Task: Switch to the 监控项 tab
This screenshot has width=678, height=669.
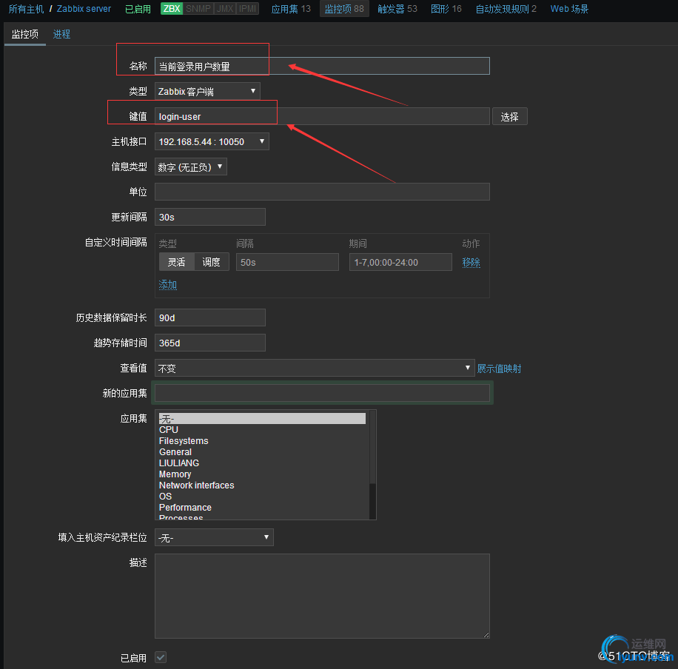Action: [25, 34]
